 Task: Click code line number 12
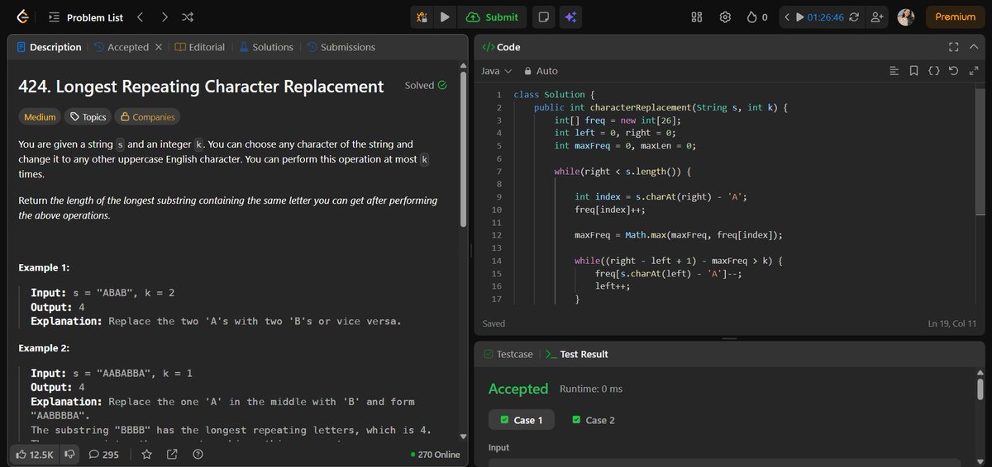click(x=497, y=235)
